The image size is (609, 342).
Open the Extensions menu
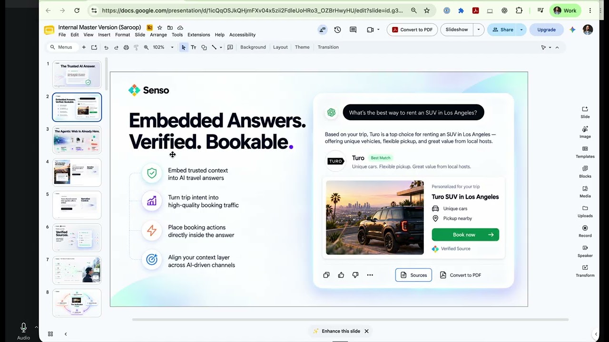[x=198, y=35]
